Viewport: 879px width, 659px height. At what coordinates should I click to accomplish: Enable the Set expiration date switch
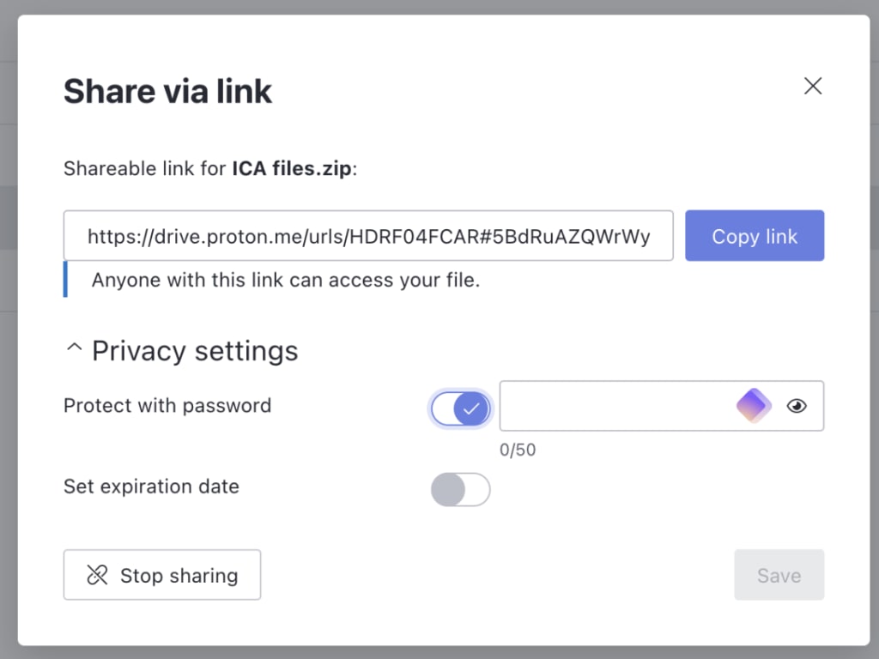coord(461,489)
